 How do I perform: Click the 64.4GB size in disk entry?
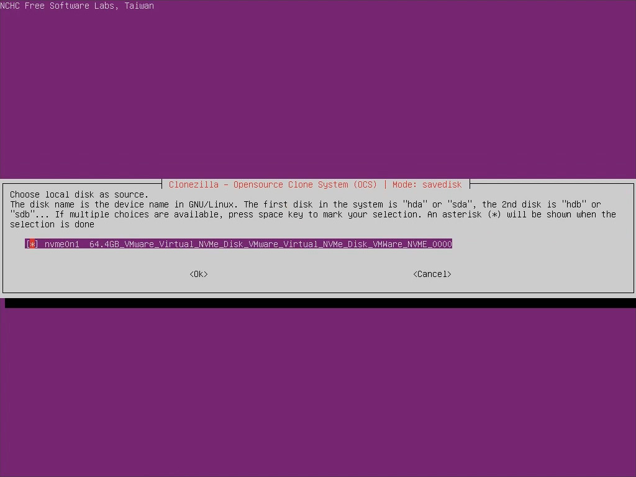click(104, 244)
